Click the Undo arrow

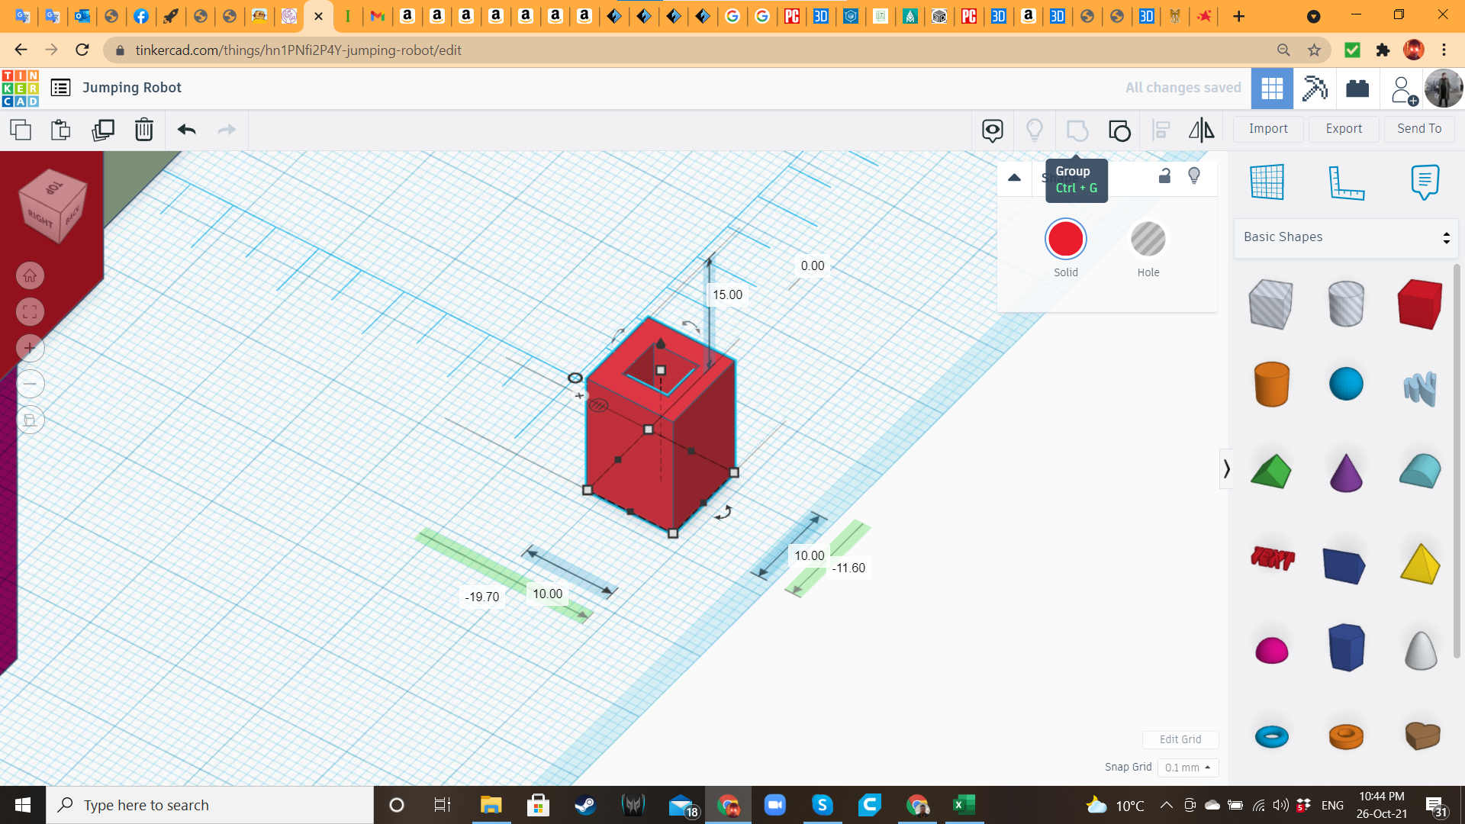pos(186,130)
